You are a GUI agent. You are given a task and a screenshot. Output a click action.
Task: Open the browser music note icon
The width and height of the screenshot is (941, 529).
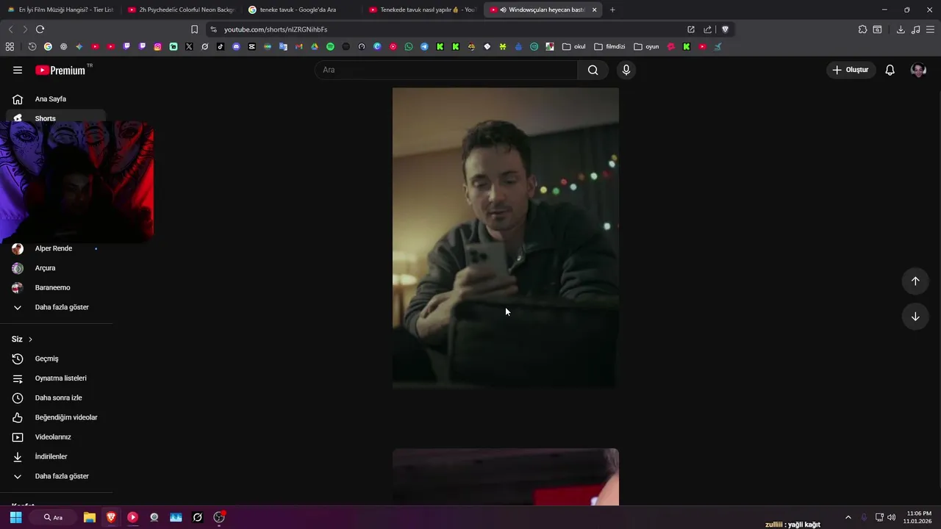915,29
